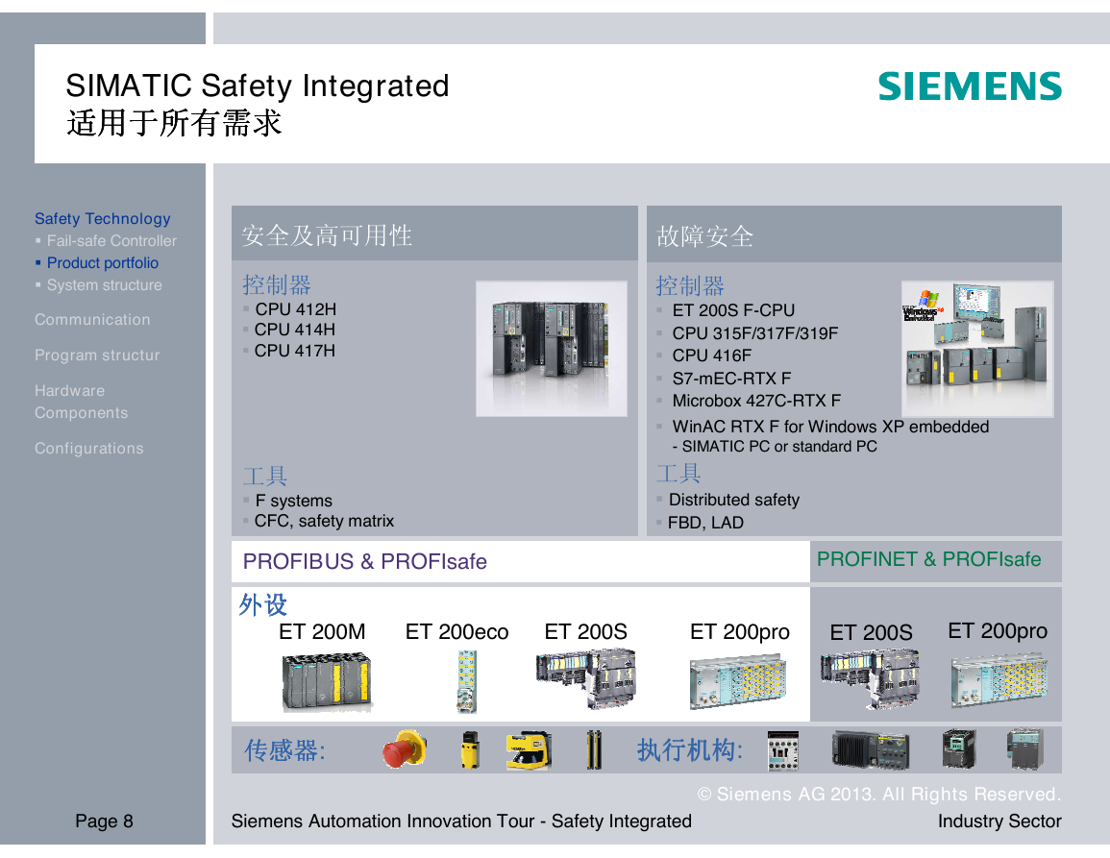Click the light curtain sensor image
Viewport: 1110px width, 858px height.
pyautogui.click(x=593, y=749)
